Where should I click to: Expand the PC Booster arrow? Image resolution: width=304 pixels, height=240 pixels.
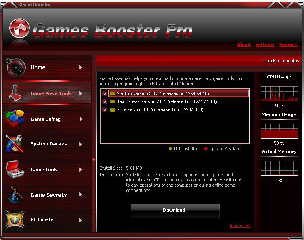[81, 220]
